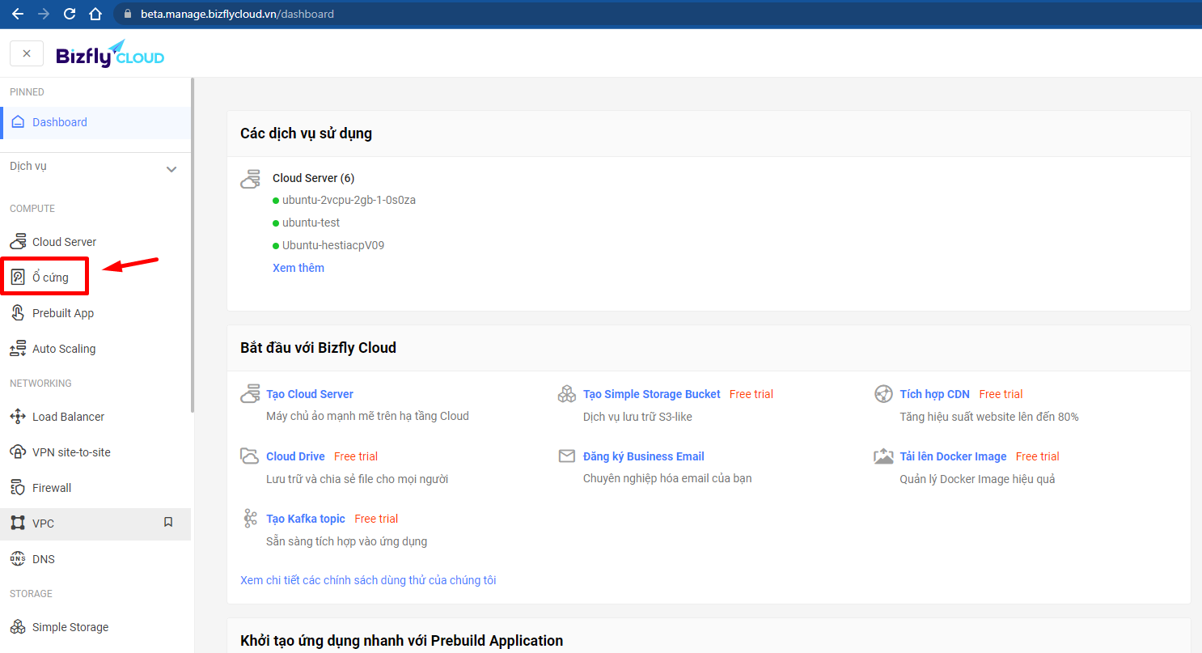Open the Bizfly Cloud logo
The height and width of the screenshot is (653, 1202).
[x=110, y=53]
